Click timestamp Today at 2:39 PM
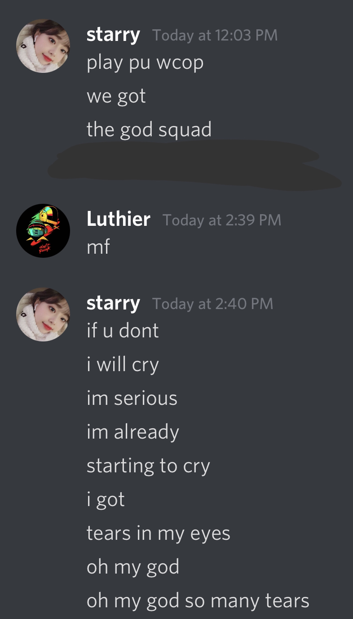The image size is (353, 619). [x=222, y=220]
